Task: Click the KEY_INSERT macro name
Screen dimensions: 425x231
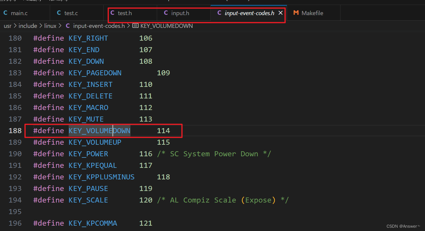Action: click(91, 85)
